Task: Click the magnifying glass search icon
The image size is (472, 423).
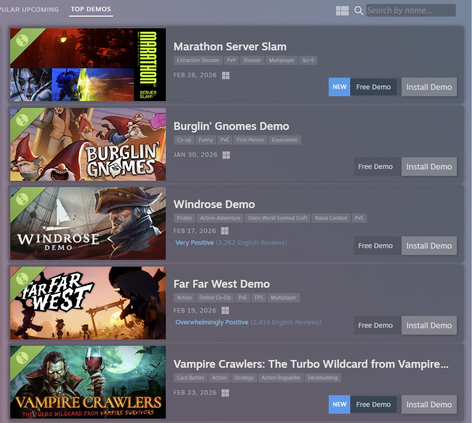Action: pos(359,11)
